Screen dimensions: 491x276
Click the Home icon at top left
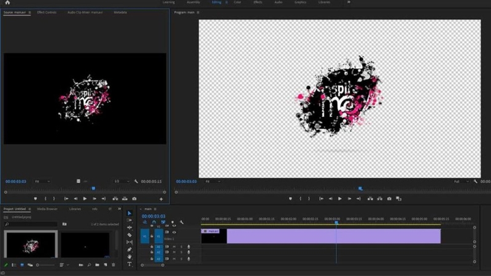[7, 2]
